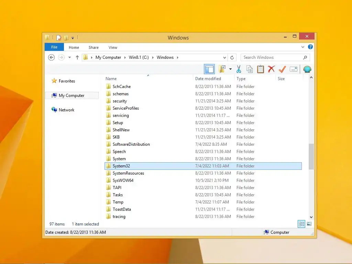The width and height of the screenshot is (352, 264).
Task: Go back with the left arrow button
Action: click(52, 57)
